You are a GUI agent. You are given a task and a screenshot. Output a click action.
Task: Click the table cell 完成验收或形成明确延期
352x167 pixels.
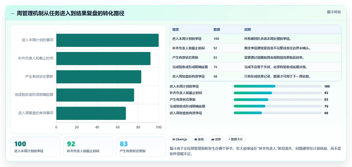[190, 67]
